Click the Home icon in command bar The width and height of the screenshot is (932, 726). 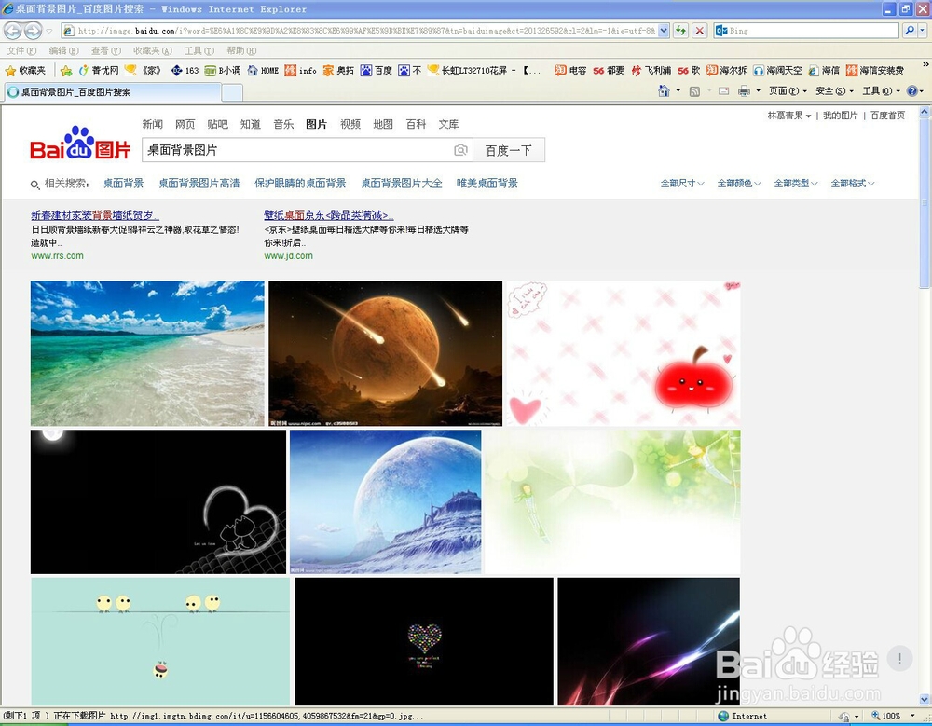click(x=664, y=91)
